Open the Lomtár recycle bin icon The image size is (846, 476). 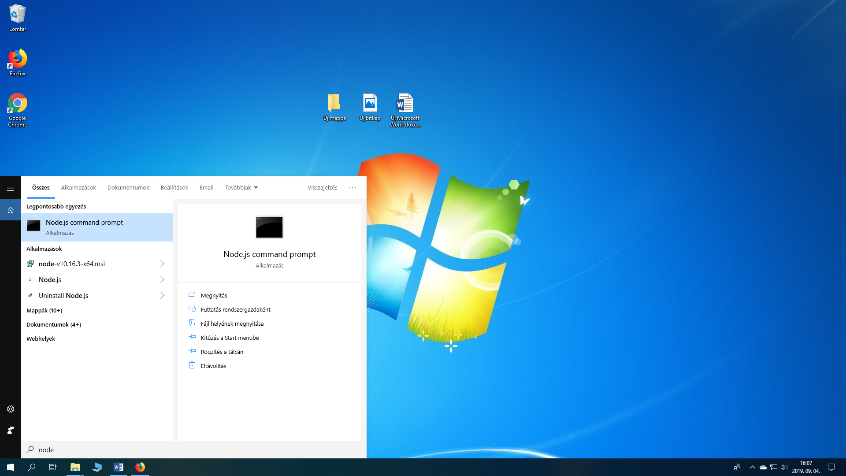(x=18, y=18)
